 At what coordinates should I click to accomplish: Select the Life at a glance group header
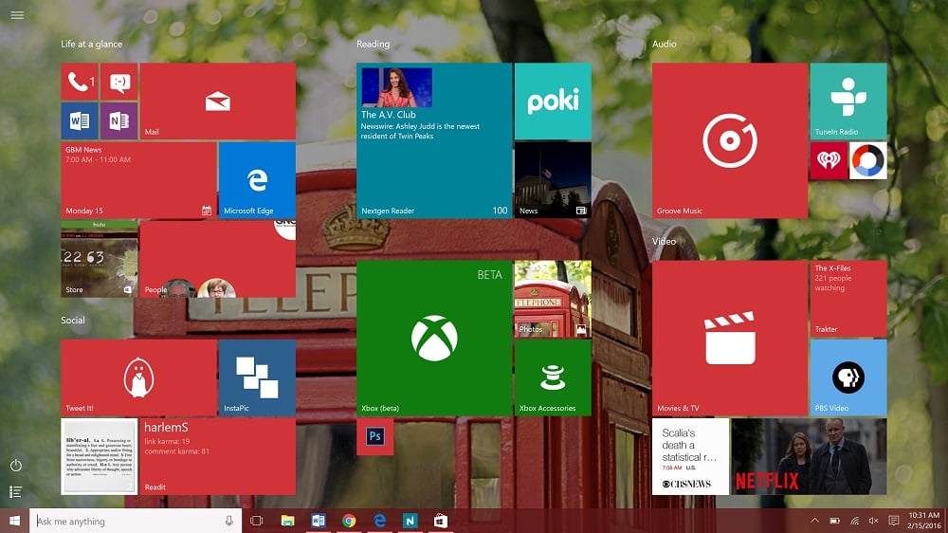91,45
